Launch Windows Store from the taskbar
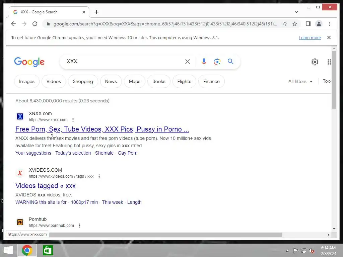The height and width of the screenshot is (257, 343). (x=48, y=250)
